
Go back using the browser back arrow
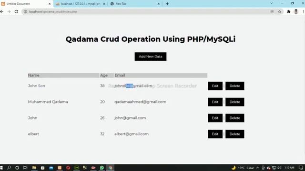[2, 12]
